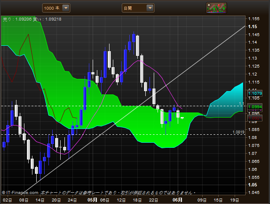Click the 20日 date axis label
The image size is (270, 204).
56,200
